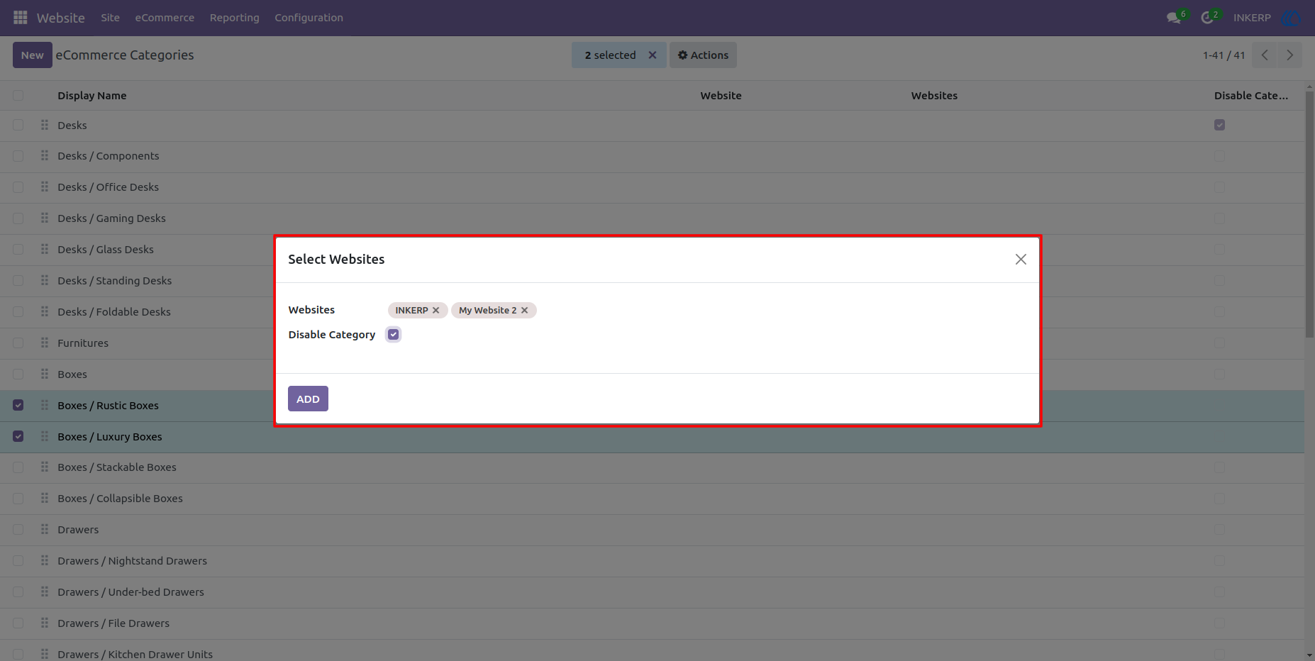
Task: Grab drag handle for Furnitures row
Action: tap(45, 343)
